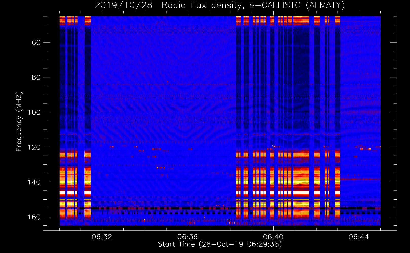
Task: Click the 06:36 time tick label
Action: click(x=188, y=237)
